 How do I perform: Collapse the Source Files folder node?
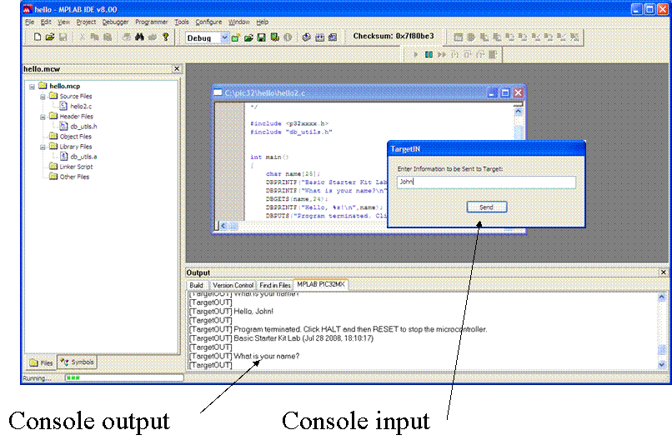click(x=43, y=97)
